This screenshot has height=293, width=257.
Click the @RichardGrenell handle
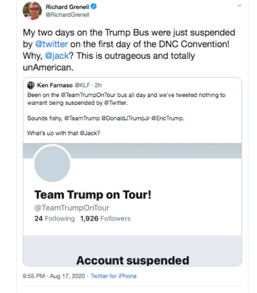tap(67, 15)
